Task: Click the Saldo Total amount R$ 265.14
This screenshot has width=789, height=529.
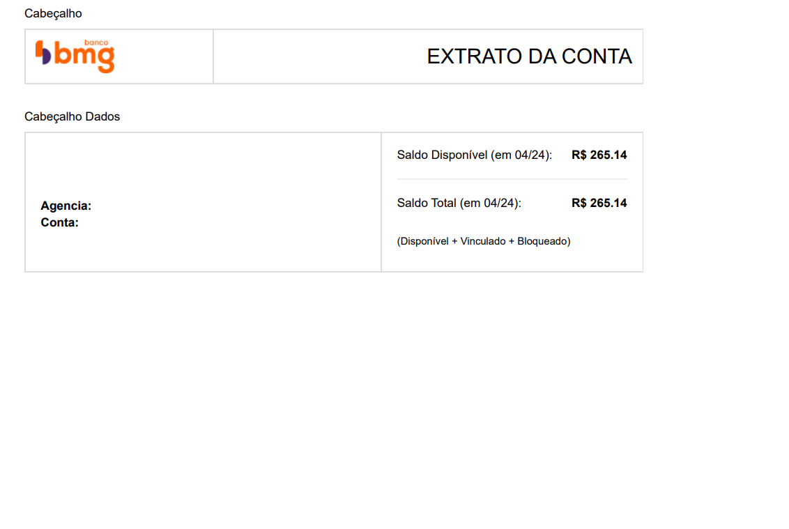Action: 599,204
